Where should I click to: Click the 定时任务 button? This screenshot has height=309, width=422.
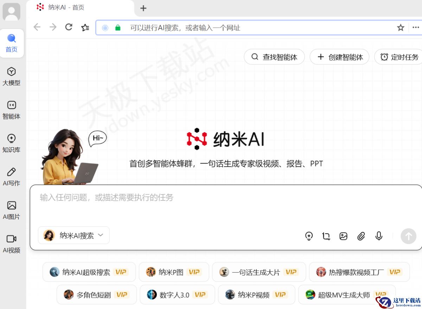click(x=398, y=57)
